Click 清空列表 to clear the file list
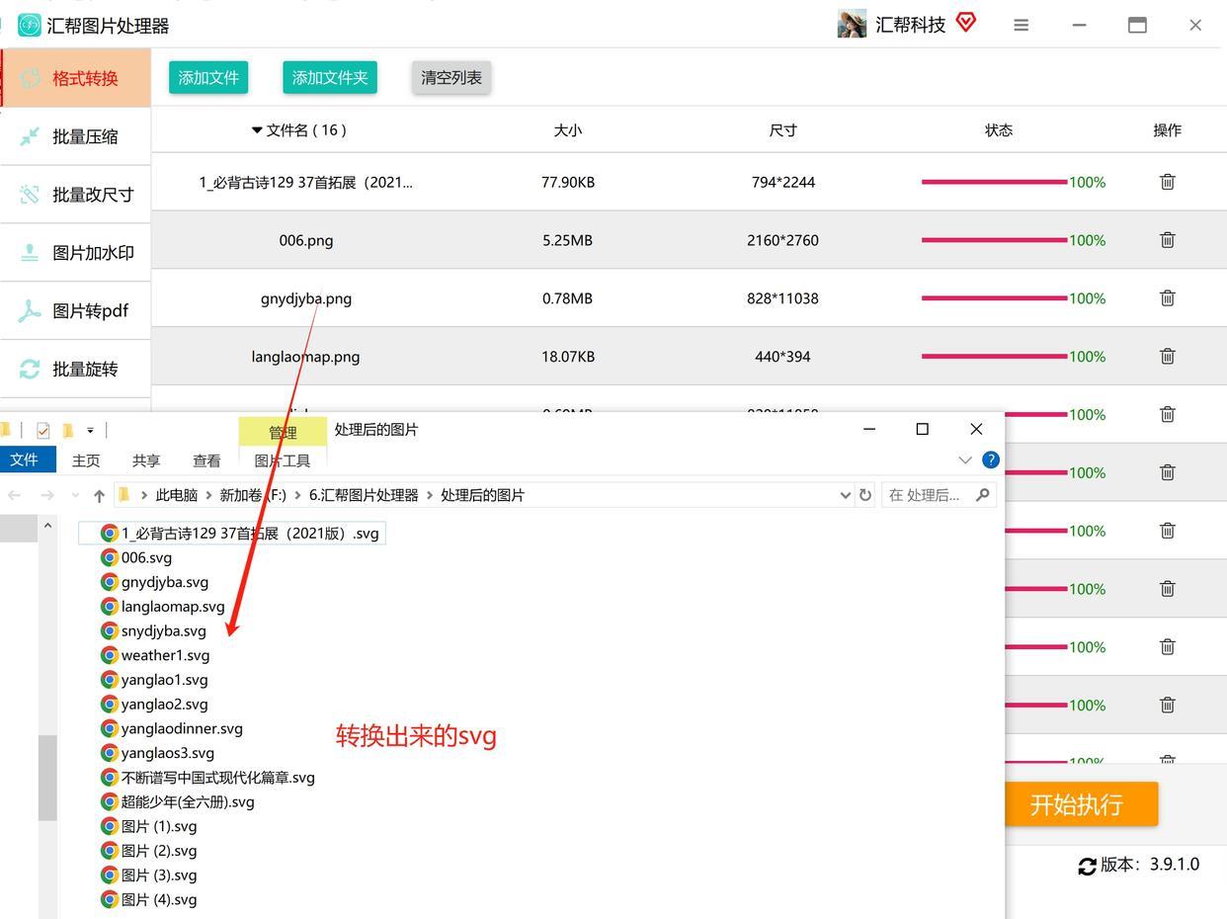1227x919 pixels. pos(450,77)
